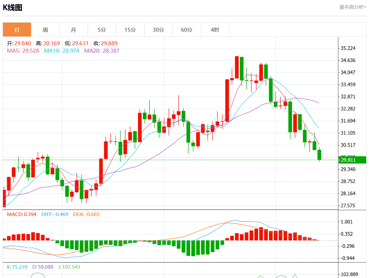Click the 34.636 price axis label

point(348,60)
